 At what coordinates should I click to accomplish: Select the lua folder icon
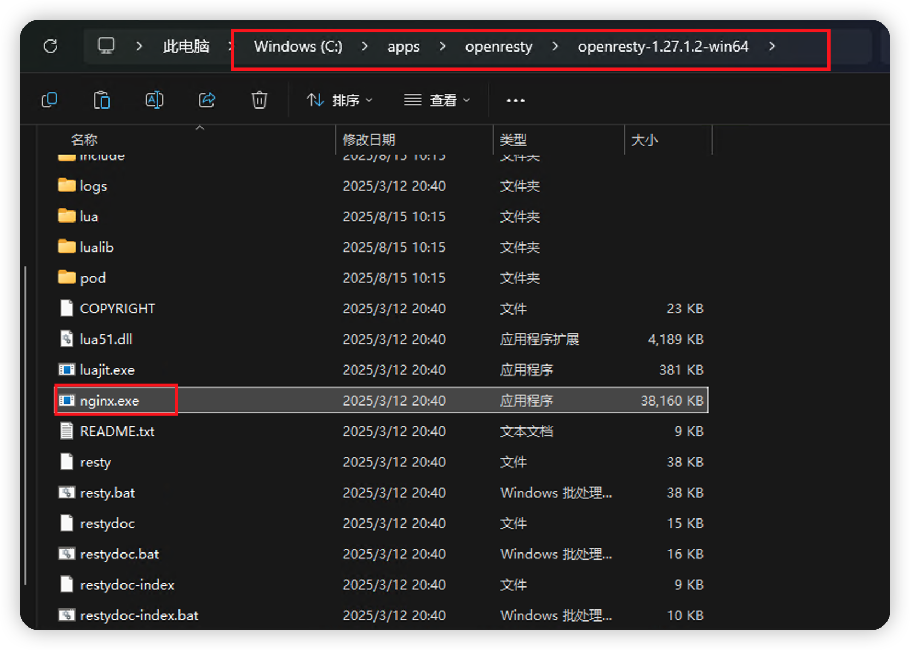click(67, 216)
